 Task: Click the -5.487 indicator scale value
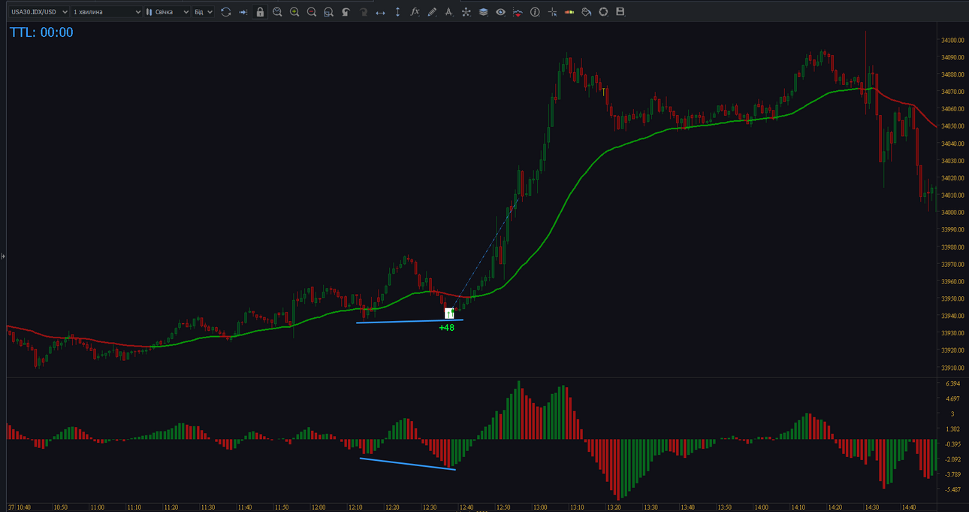(952, 489)
